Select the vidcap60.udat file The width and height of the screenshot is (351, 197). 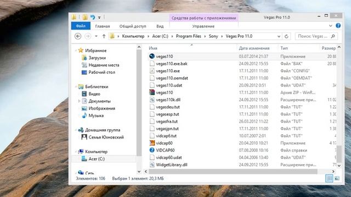pos(169,158)
